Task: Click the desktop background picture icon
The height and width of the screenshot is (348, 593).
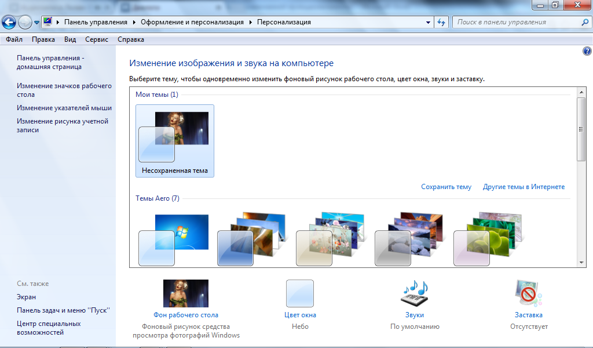Action: click(x=186, y=293)
